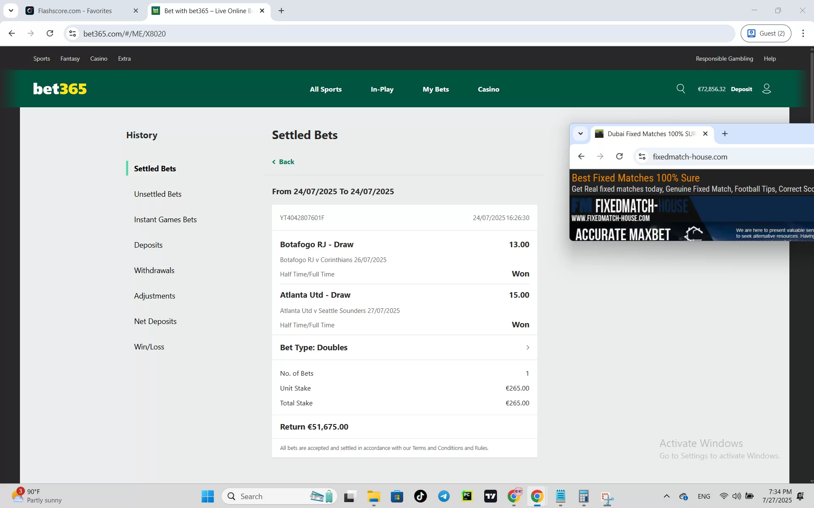Open the browser tab search dropdown
This screenshot has height=508, width=814.
[x=11, y=11]
